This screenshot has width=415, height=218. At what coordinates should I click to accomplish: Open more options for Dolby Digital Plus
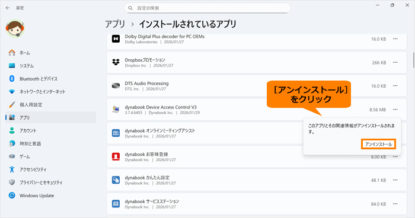pyautogui.click(x=395, y=39)
